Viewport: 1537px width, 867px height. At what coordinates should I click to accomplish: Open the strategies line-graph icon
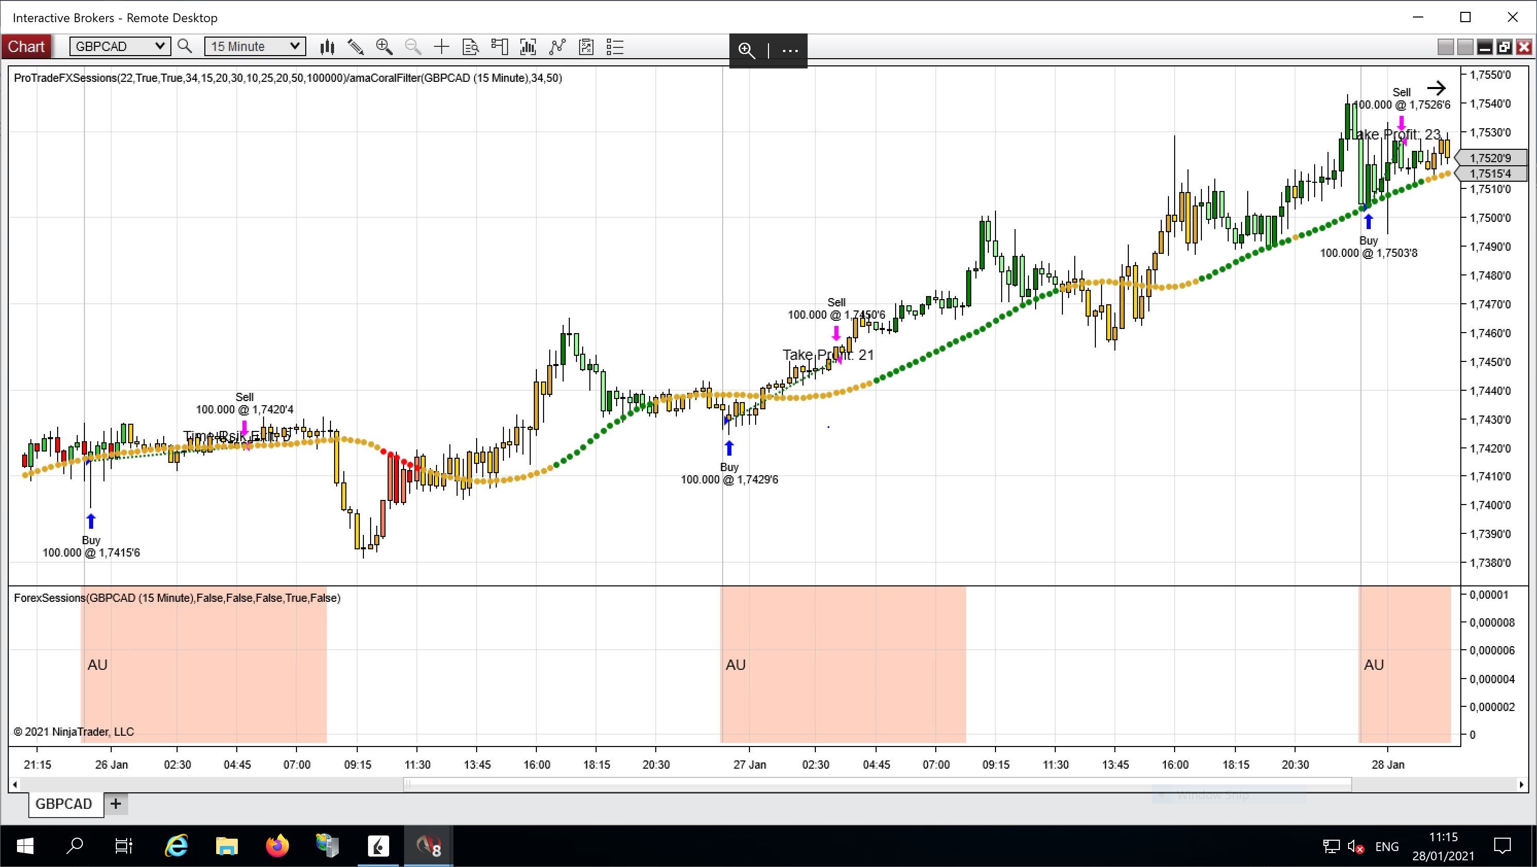(x=557, y=47)
